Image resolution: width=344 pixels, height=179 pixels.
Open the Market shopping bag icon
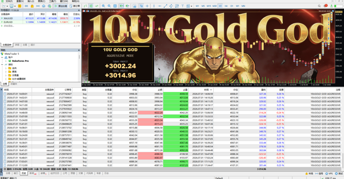point(32,6)
